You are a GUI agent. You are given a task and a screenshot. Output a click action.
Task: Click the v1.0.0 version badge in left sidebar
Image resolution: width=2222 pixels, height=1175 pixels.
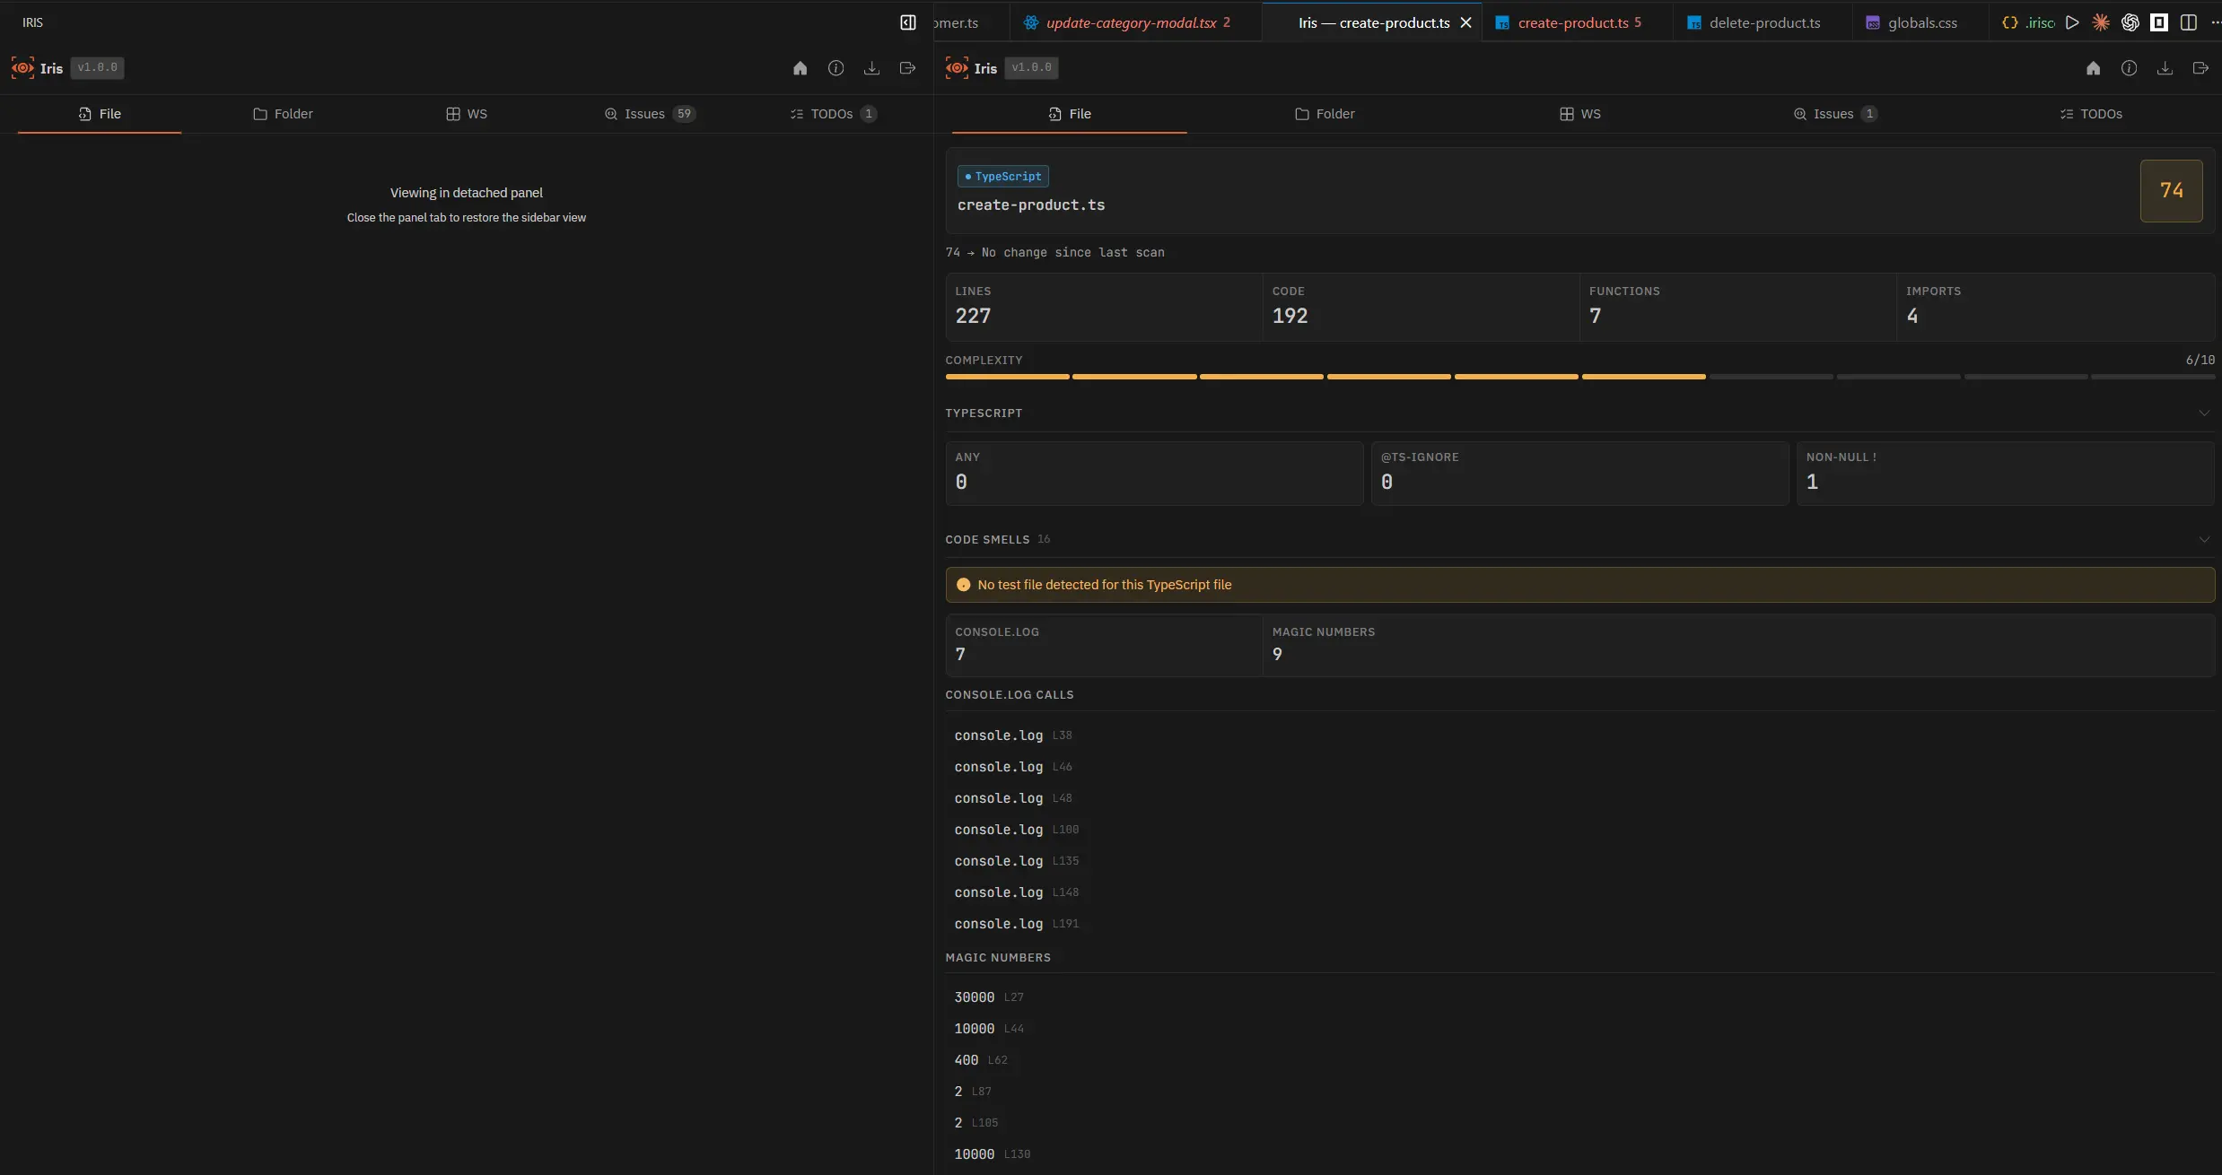tap(97, 67)
